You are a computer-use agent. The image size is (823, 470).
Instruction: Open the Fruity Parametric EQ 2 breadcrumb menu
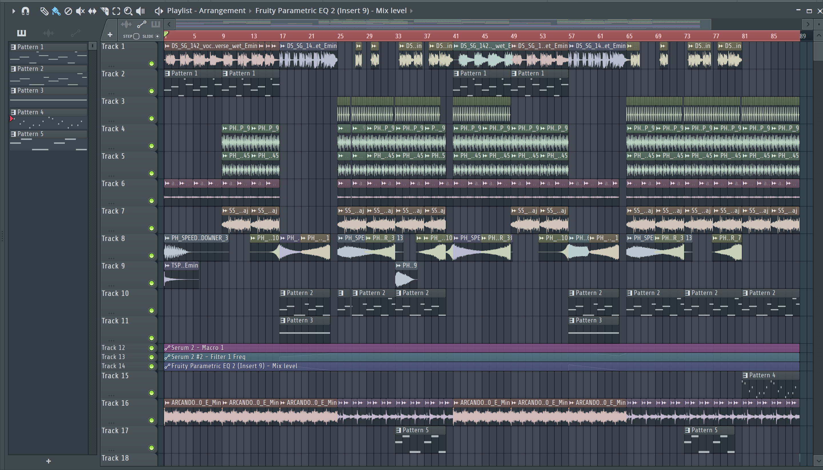(331, 11)
